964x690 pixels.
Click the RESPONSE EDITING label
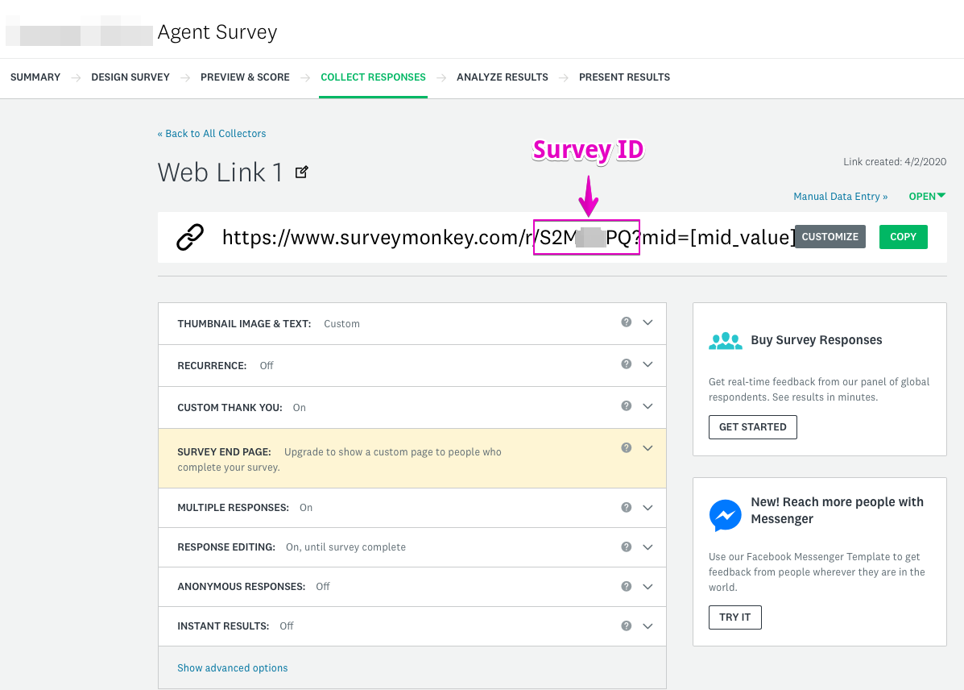tap(226, 547)
